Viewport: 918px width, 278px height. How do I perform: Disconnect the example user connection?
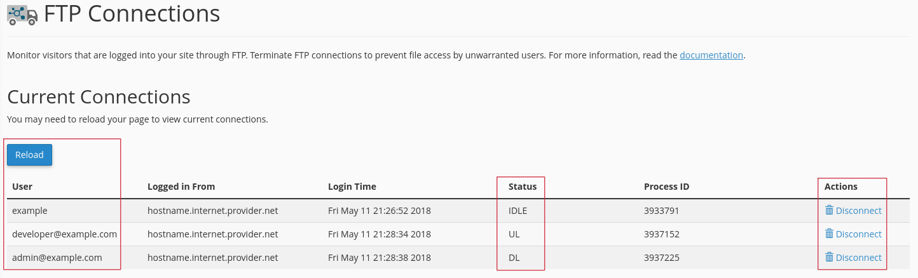click(x=858, y=211)
